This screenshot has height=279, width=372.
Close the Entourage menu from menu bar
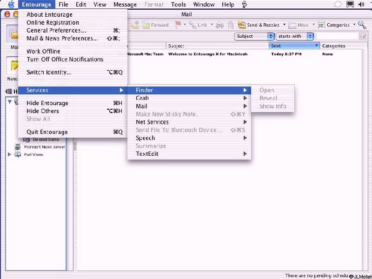point(37,5)
